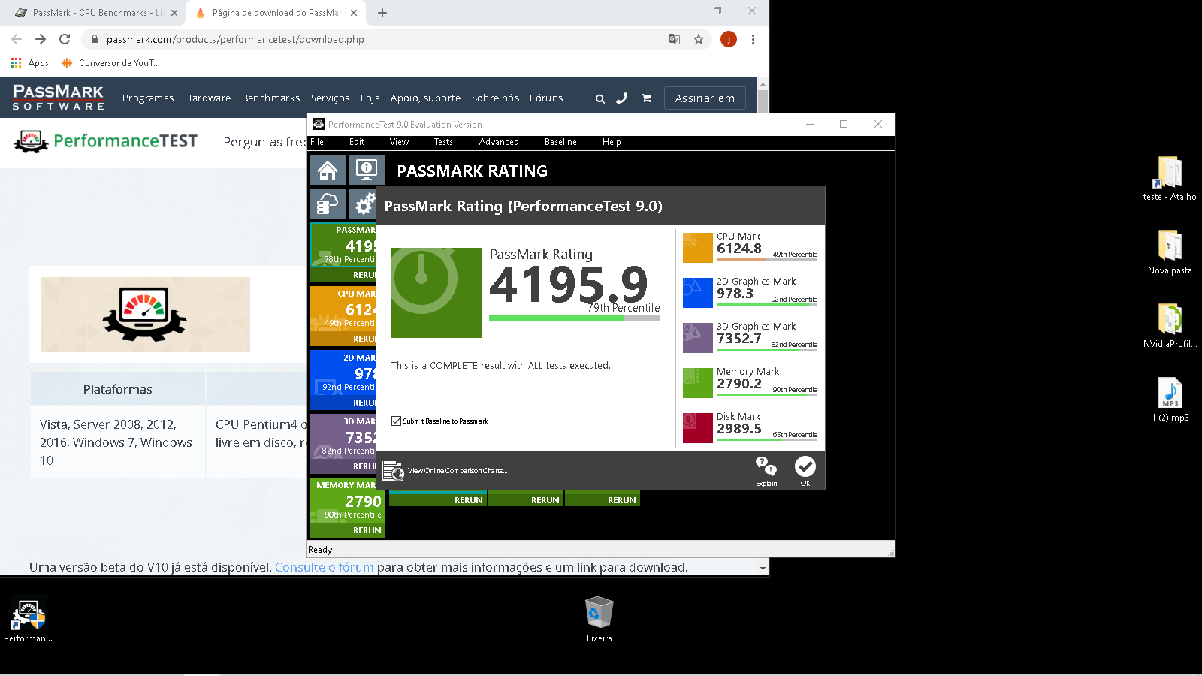Click the 'Assinar em' button on the site
This screenshot has width=1202, height=676.
[705, 98]
